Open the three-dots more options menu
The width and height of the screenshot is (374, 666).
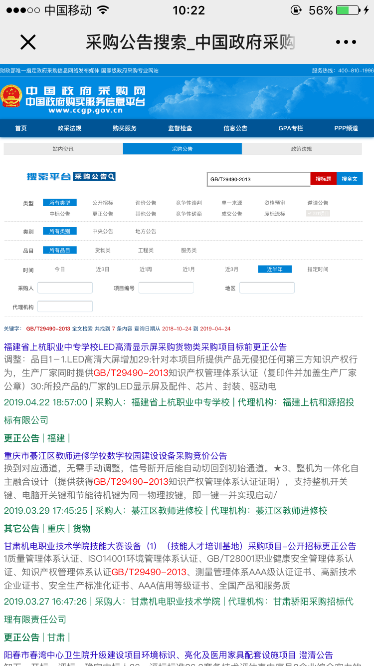(346, 42)
